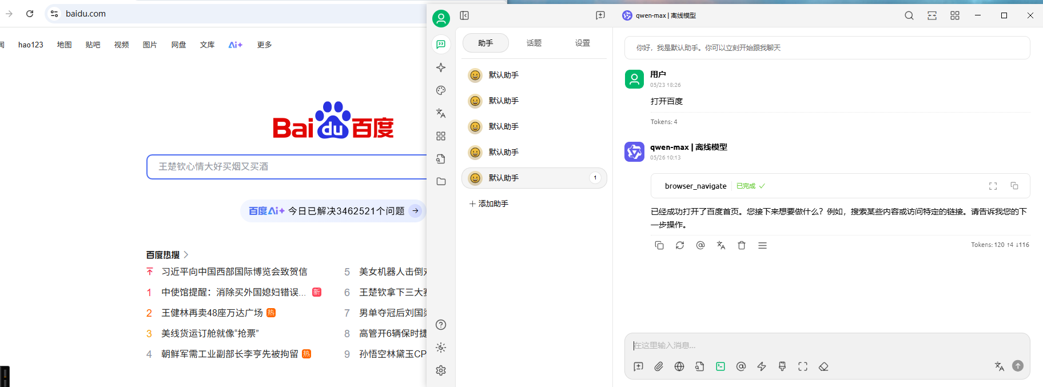This screenshot has width=1043, height=387.
Task: Open the help question-mark icon in sidebar
Action: pyautogui.click(x=441, y=325)
